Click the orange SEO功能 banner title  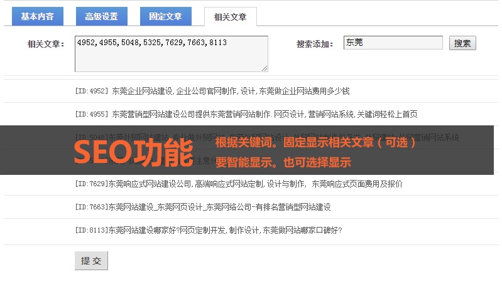pos(133,152)
